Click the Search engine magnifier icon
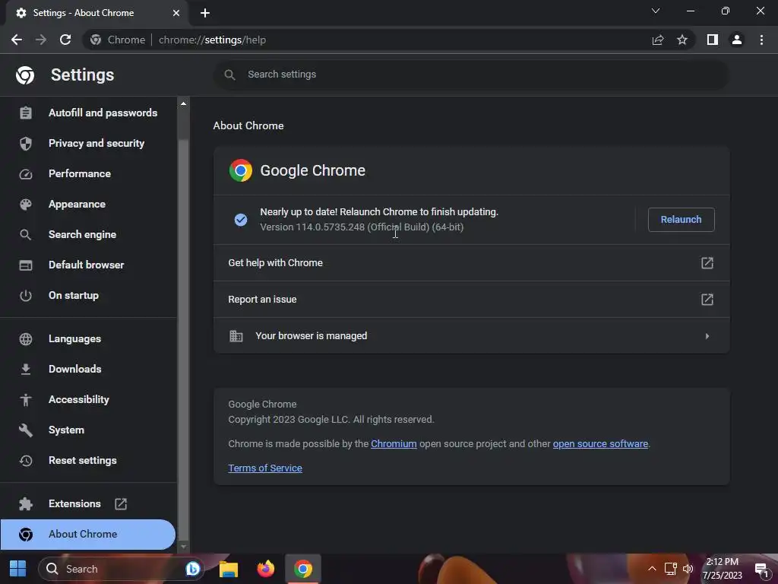778x584 pixels. 26,234
